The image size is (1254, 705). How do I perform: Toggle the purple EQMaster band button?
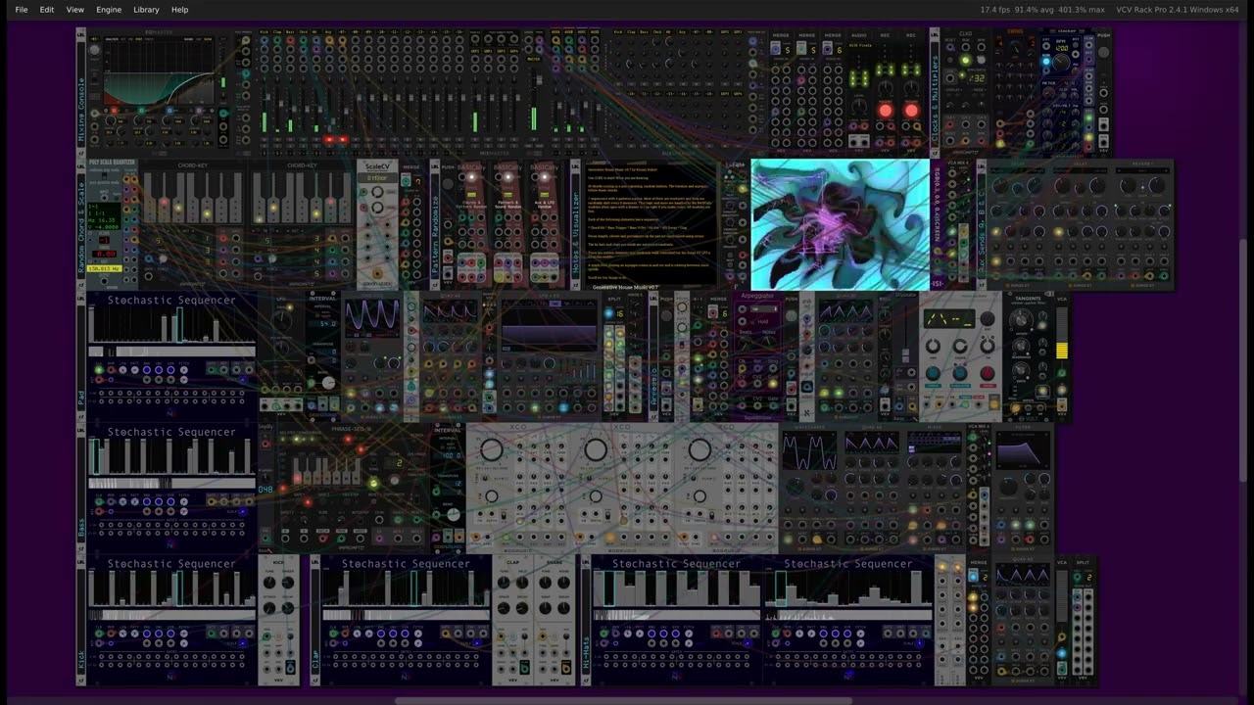point(201,111)
